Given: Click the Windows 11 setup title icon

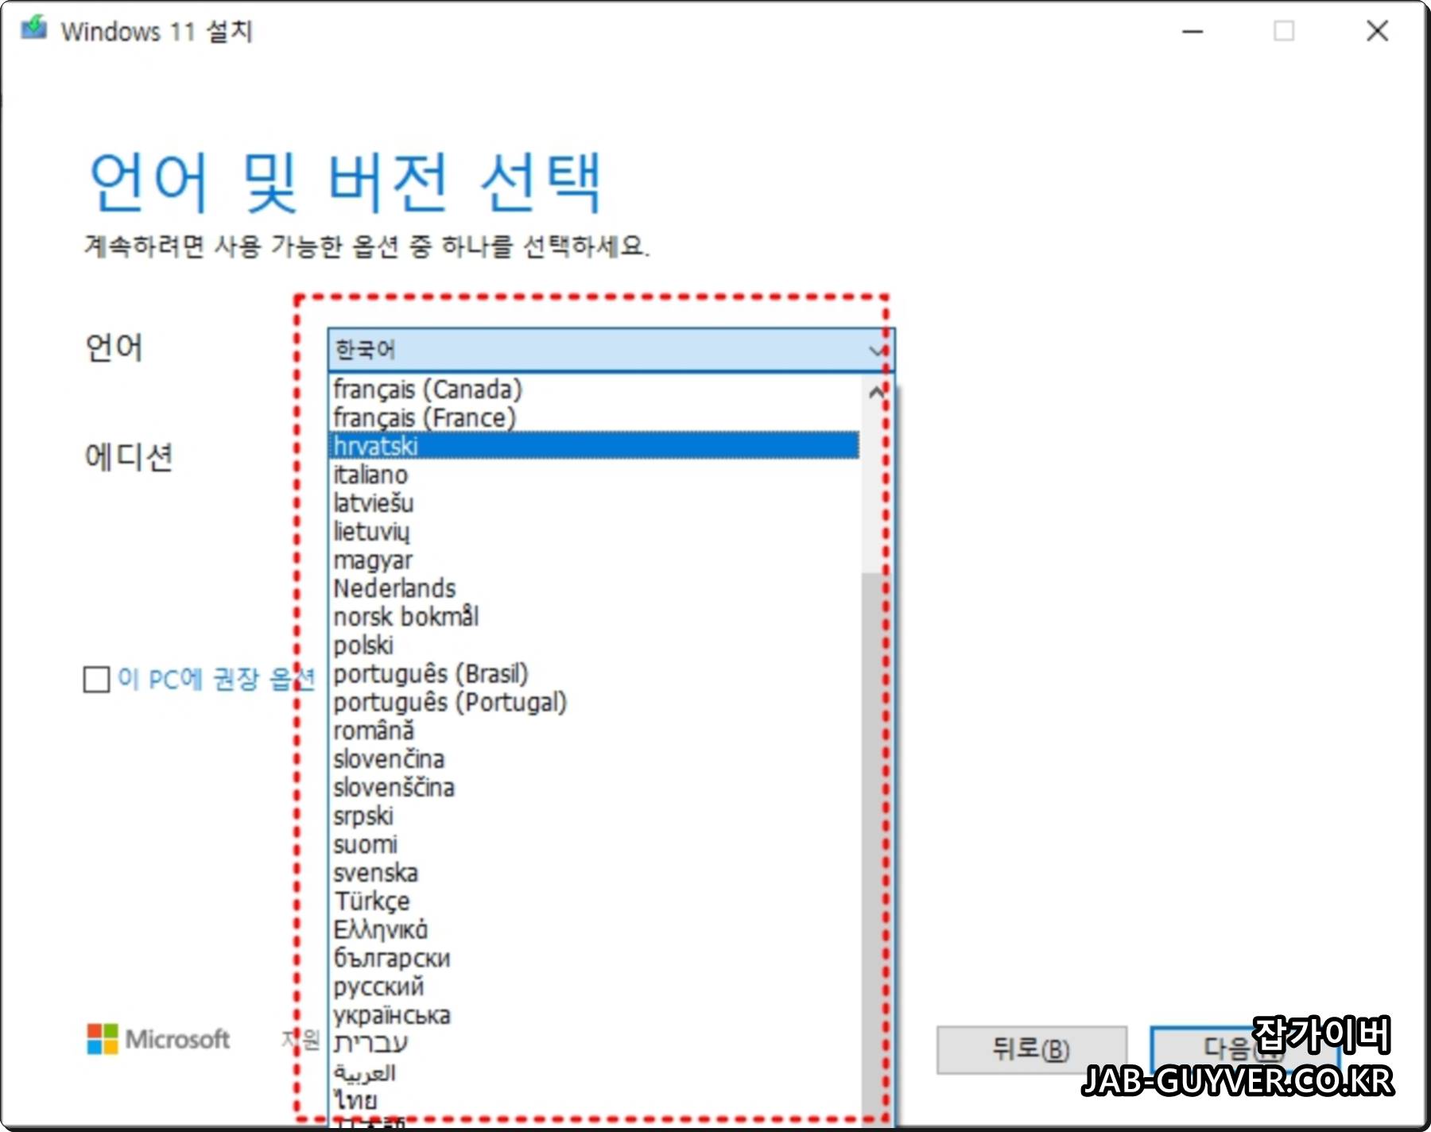Looking at the screenshot, I should [34, 29].
